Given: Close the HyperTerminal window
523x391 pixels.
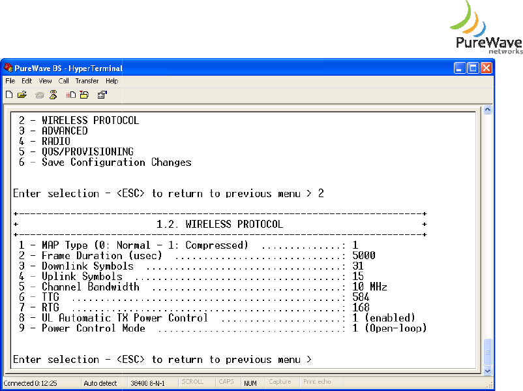Looking at the screenshot, I should [x=486, y=68].
